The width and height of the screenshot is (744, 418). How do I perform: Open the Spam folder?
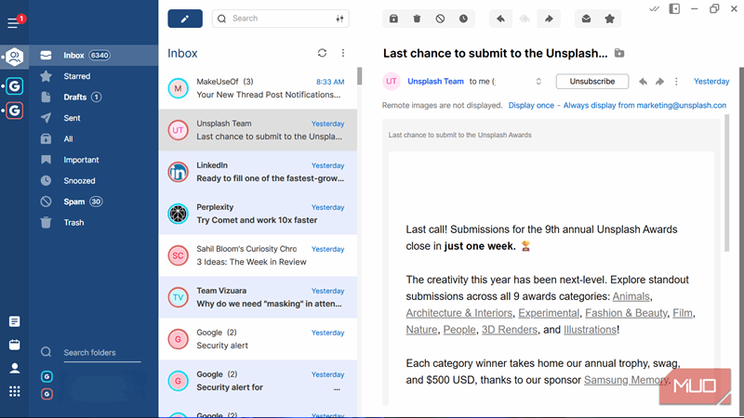click(94, 202)
